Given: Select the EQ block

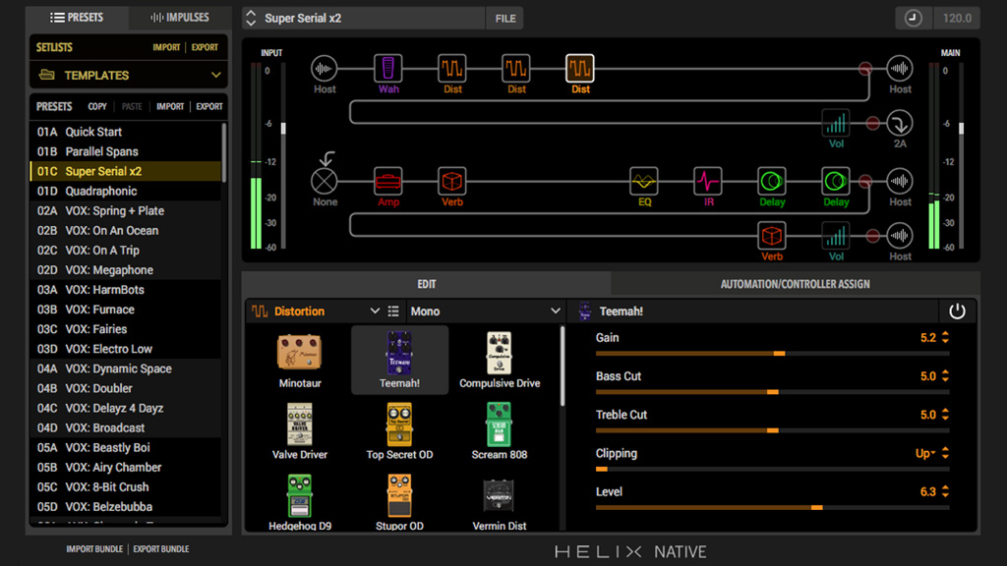Looking at the screenshot, I should click(644, 182).
